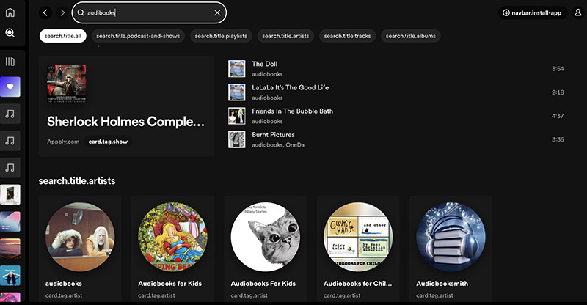587x305 pixels.
Task: Open Sherlock Holmes cover artwork
Action: tap(67, 84)
